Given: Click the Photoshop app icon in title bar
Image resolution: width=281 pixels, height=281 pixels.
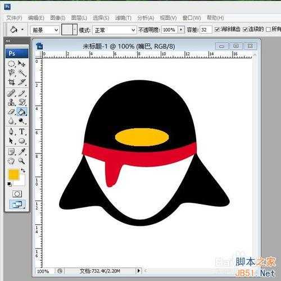Looking at the screenshot, I should point(7,7).
